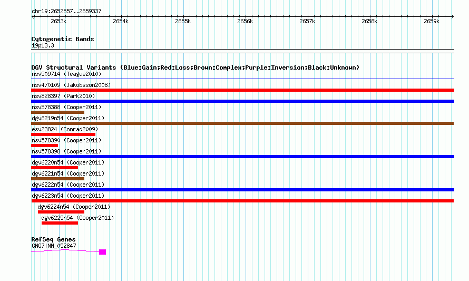The image size is (469, 281).
Task: Click the 2656k ruler position
Action: [245, 21]
